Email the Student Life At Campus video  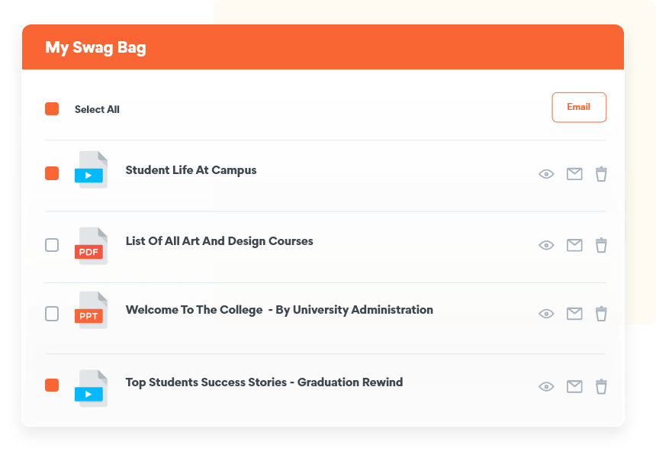(x=574, y=174)
